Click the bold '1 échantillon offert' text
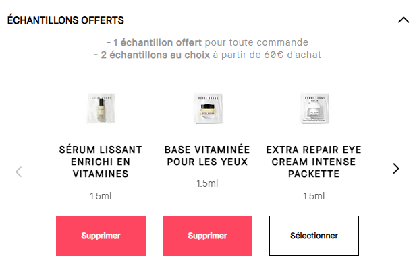 point(157,42)
